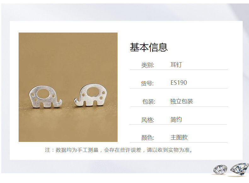Click the 简约 style value
The width and height of the screenshot is (249, 183).
tap(176, 119)
